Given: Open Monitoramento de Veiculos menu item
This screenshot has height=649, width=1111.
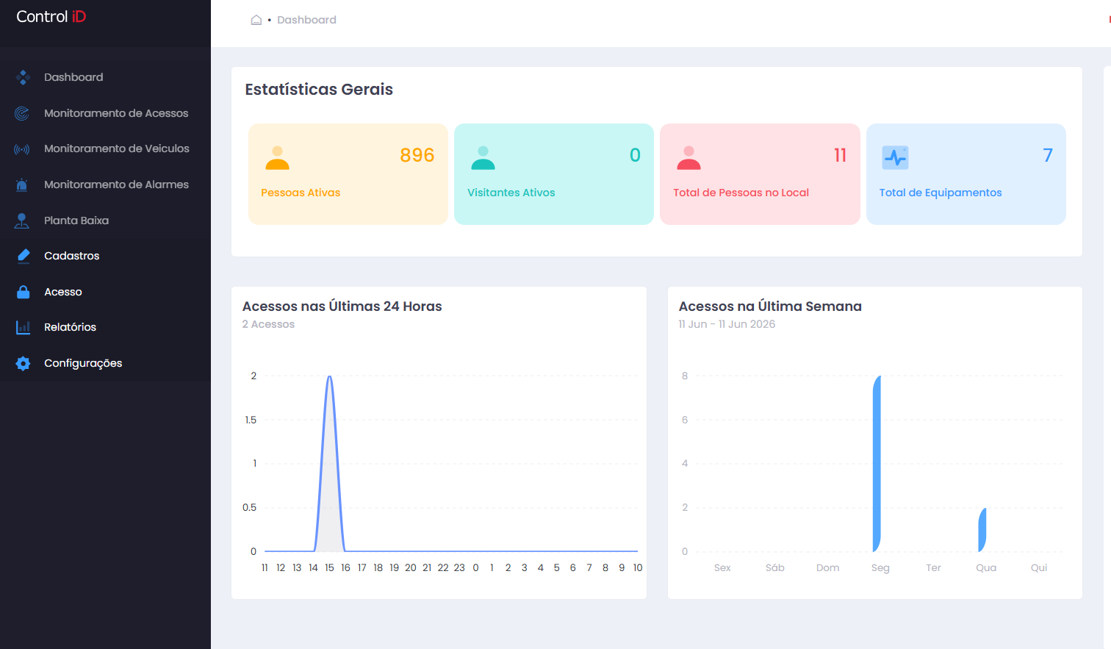Looking at the screenshot, I should coord(105,148).
